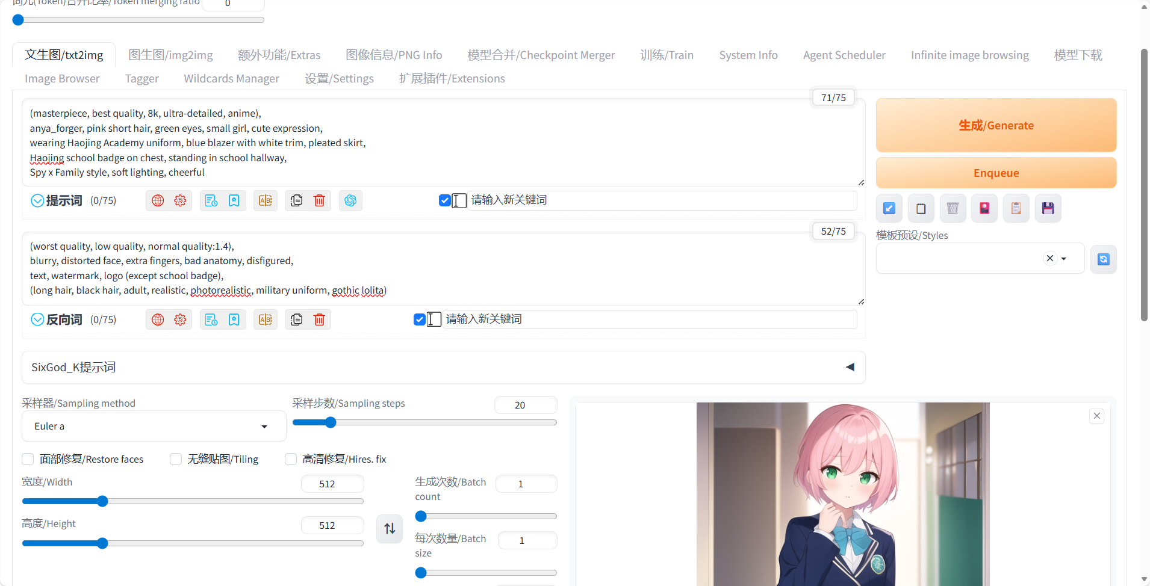This screenshot has height=586, width=1150.
Task: Click the 采样步数/Sampling steps slider handle
Action: pyautogui.click(x=331, y=422)
